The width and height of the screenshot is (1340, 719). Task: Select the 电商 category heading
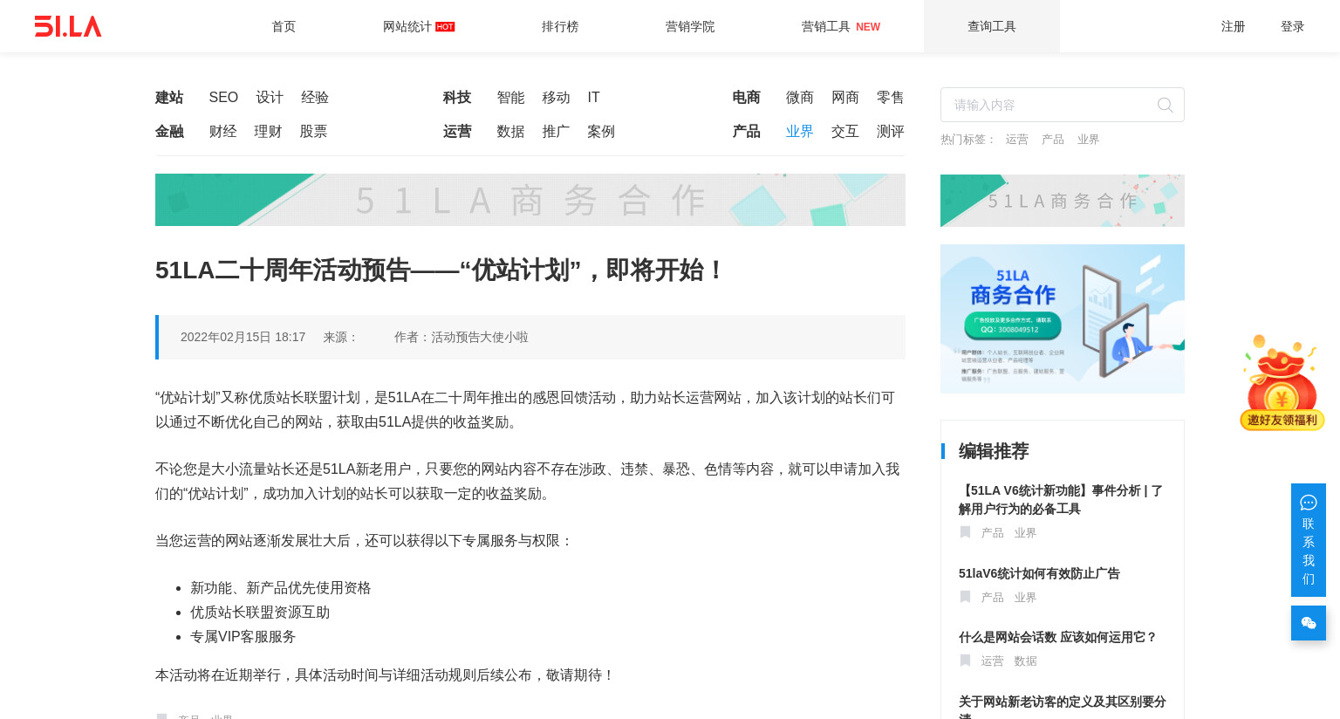[x=746, y=98]
